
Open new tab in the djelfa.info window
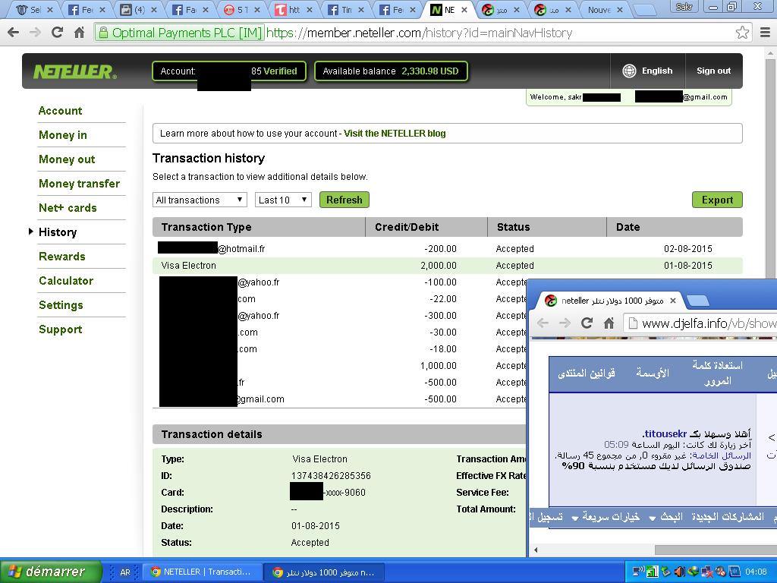pos(699,301)
